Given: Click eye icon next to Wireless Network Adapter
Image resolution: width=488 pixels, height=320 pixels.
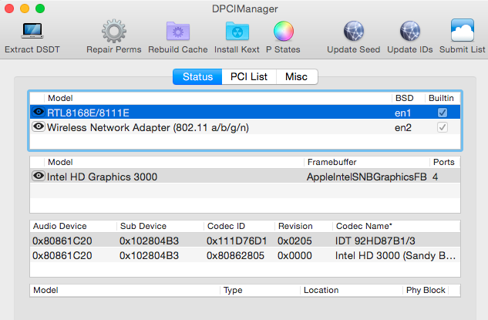Looking at the screenshot, I should pos(39,127).
